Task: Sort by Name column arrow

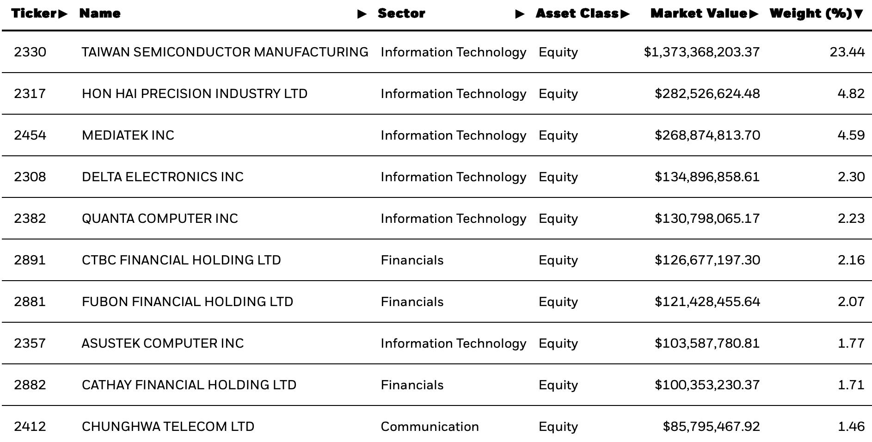Action: tap(362, 14)
